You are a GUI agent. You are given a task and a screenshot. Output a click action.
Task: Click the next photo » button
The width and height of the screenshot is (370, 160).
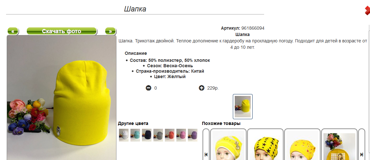click(110, 31)
